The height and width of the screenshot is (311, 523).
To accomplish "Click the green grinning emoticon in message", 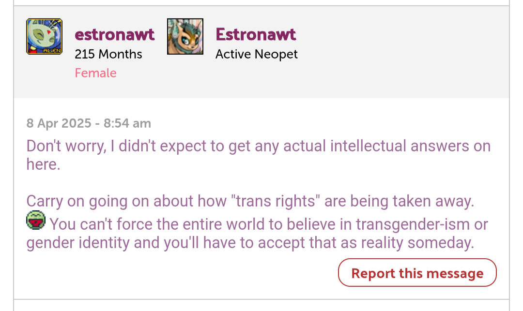I will point(36,220).
